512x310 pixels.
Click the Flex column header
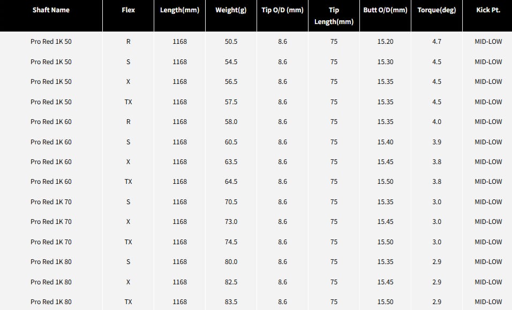pyautogui.click(x=128, y=10)
